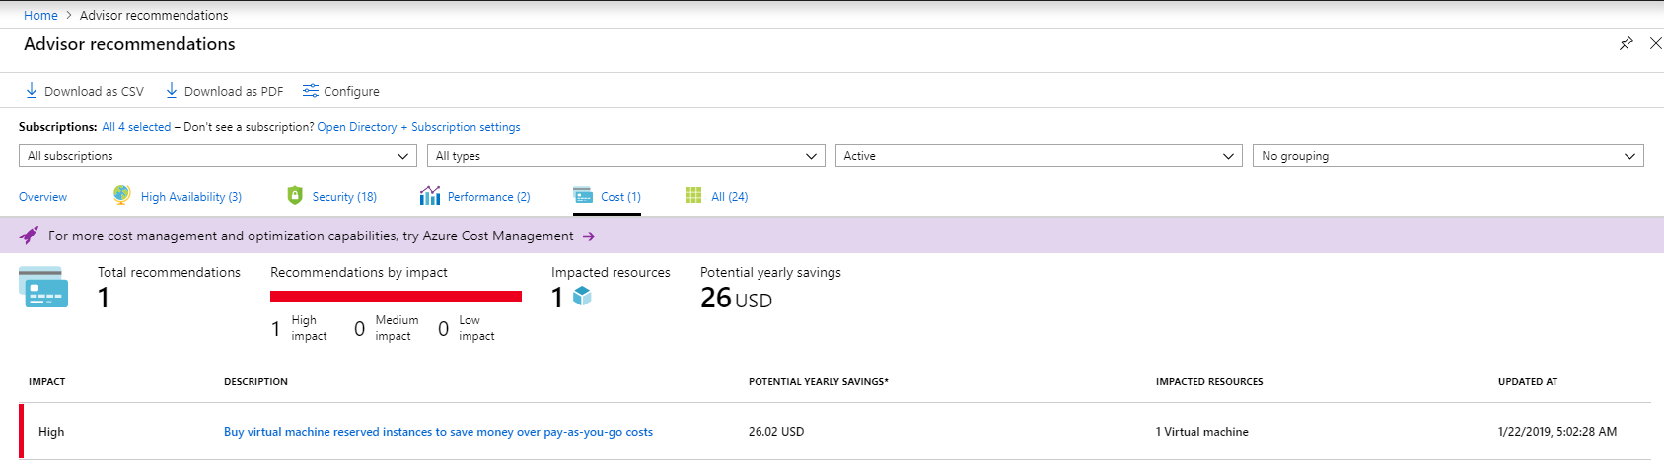This screenshot has height=473, width=1664.
Task: Pin the Advisor blade using pin icon
Action: 1627,43
